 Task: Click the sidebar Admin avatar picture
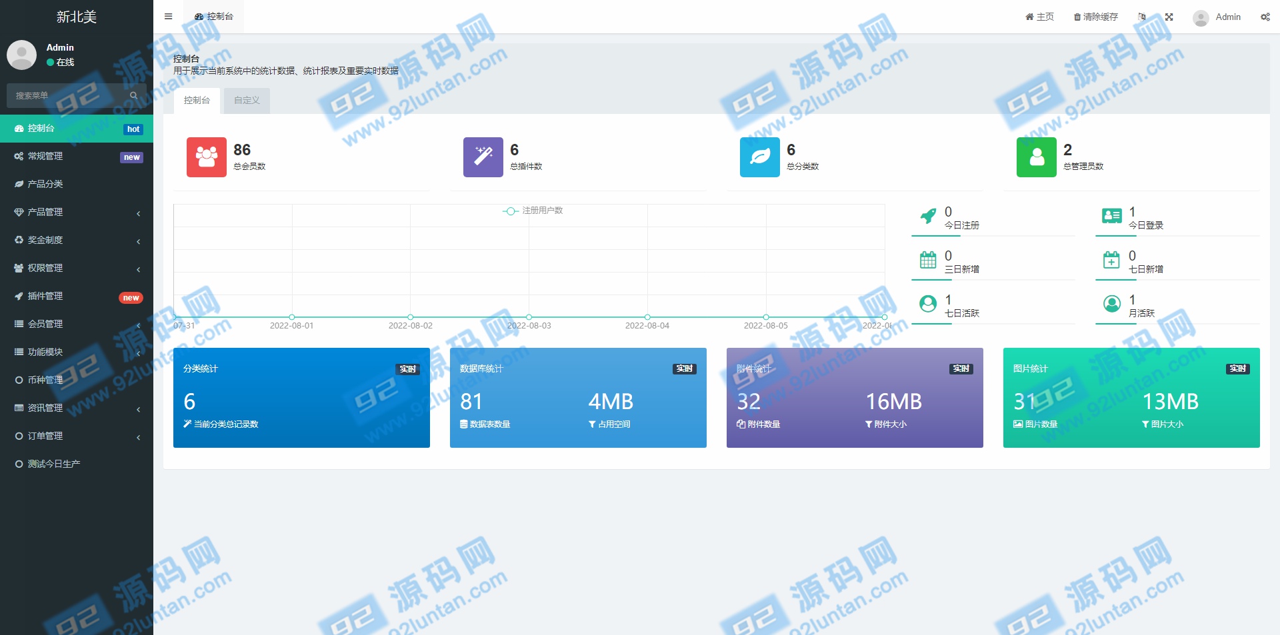click(21, 55)
